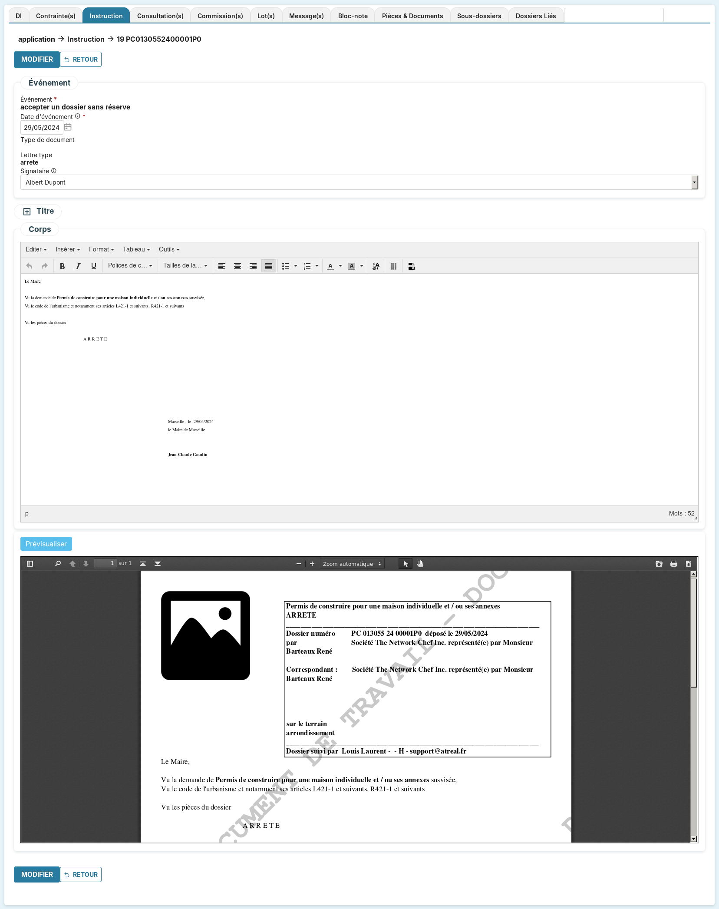Click the PDF page number field

(x=106, y=563)
